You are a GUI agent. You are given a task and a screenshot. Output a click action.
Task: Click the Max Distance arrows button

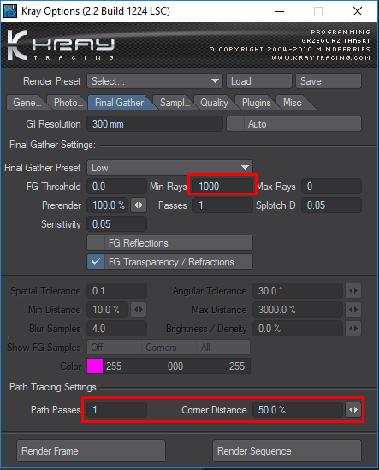coord(353,310)
